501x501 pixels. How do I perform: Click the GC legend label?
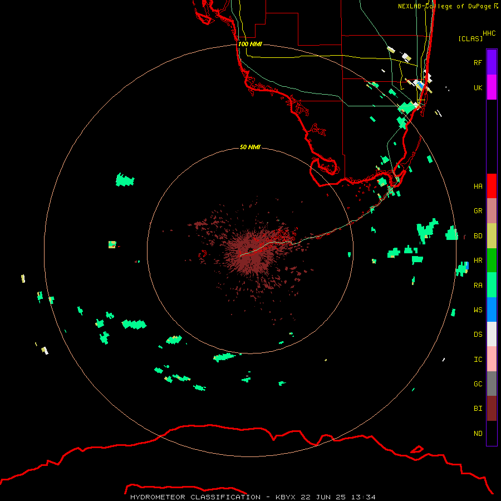click(478, 384)
